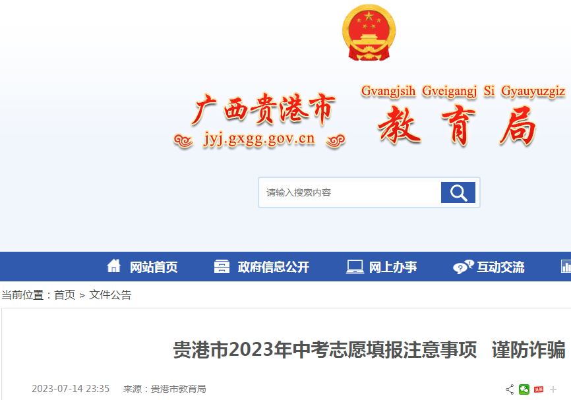
Task: Go to 首页 in the breadcrumb
Action: tap(65, 295)
